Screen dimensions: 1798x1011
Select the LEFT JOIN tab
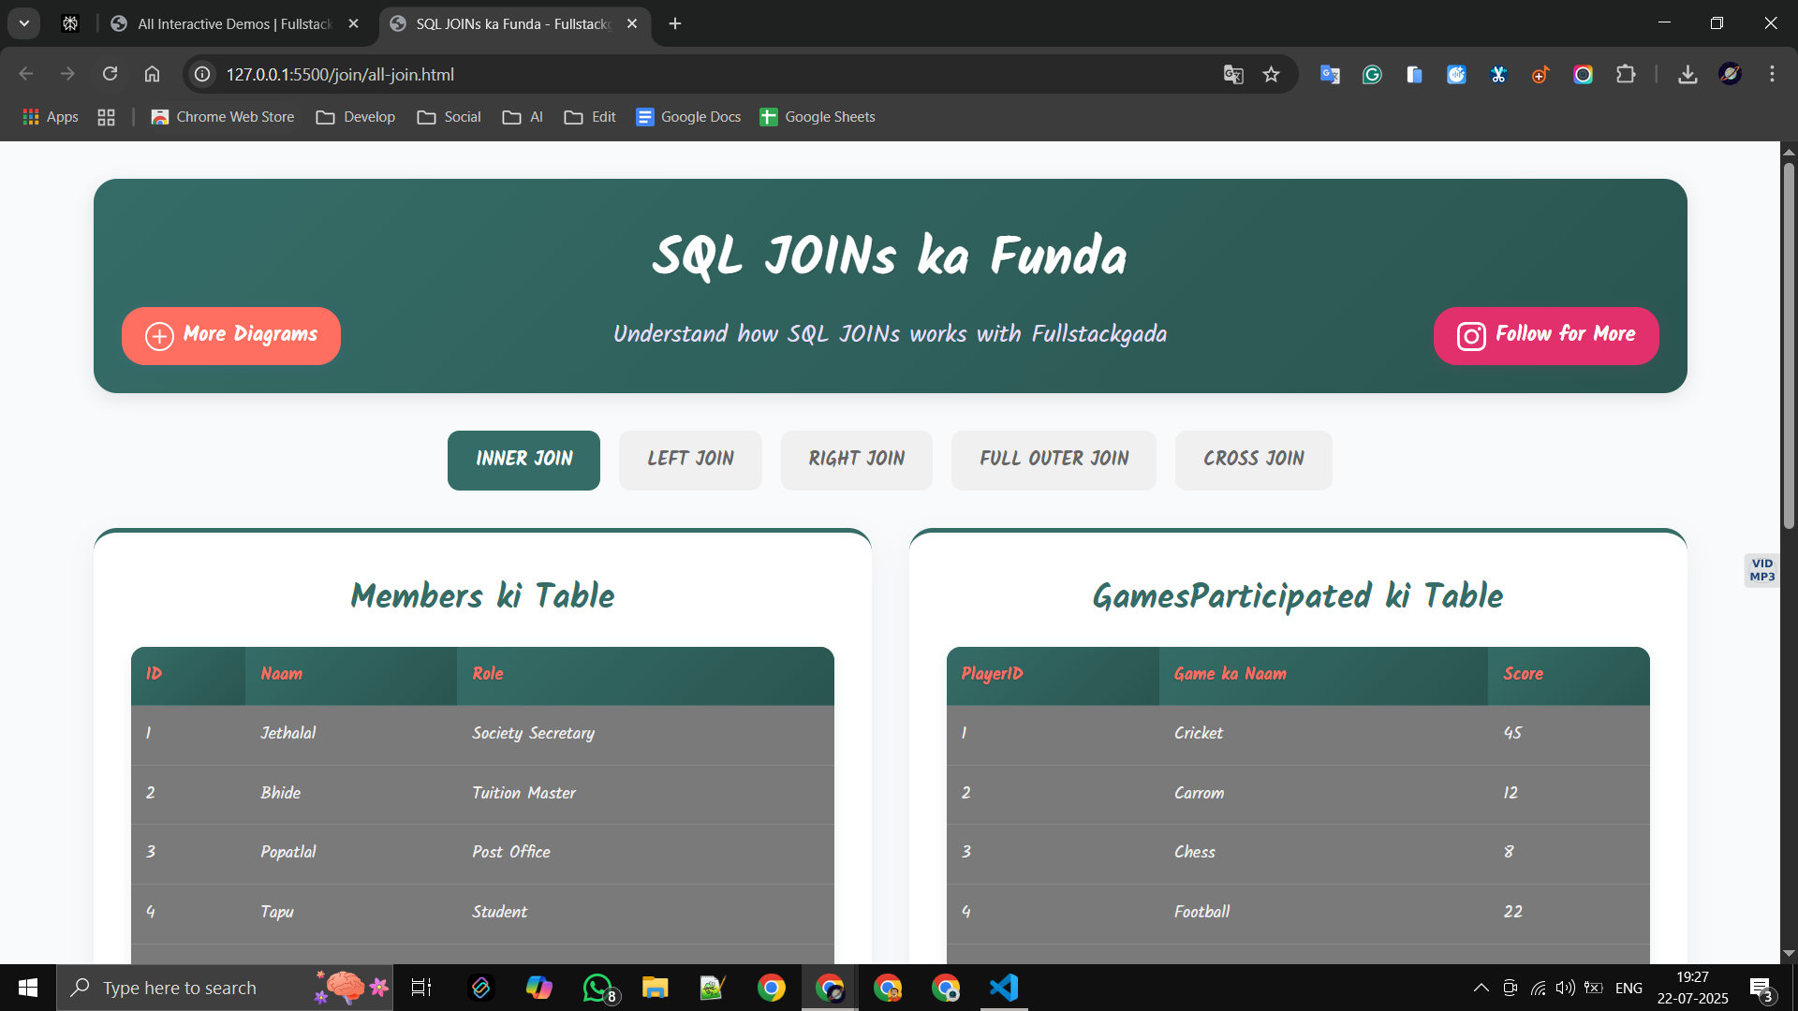(690, 460)
